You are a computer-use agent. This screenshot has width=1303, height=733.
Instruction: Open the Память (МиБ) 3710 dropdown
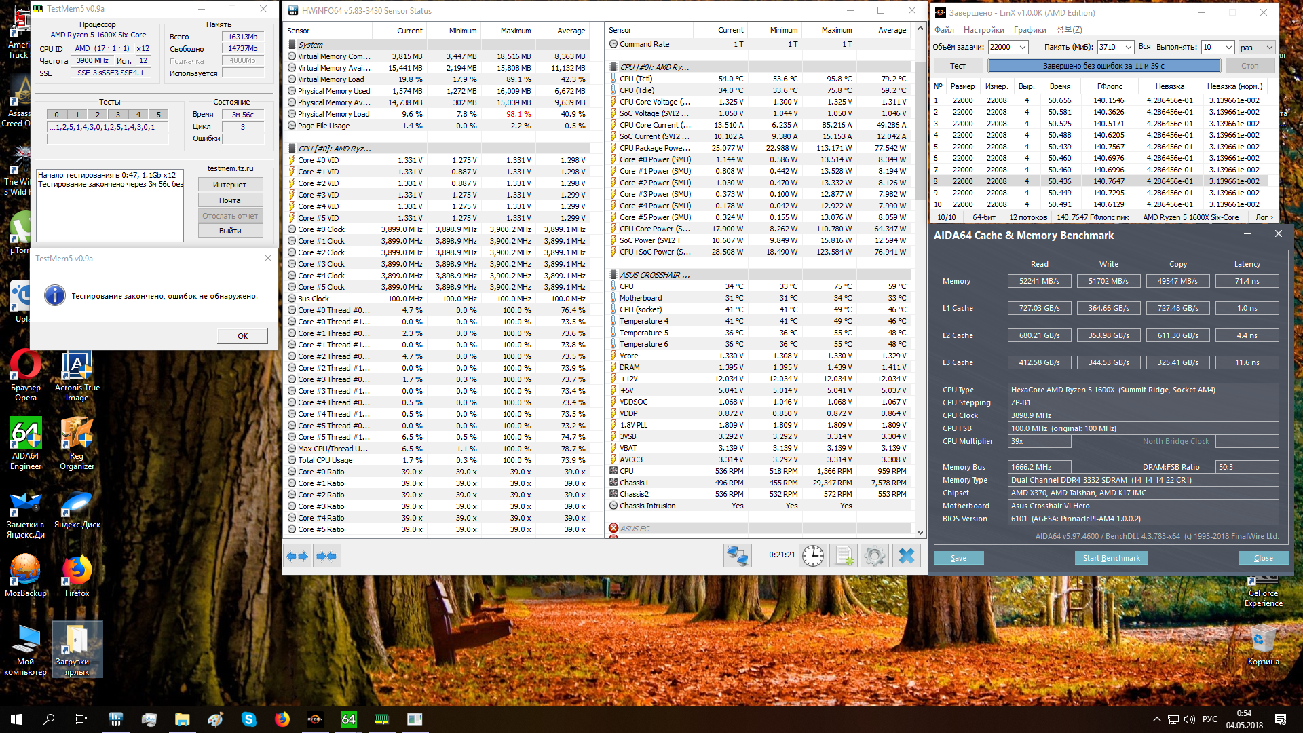(1128, 47)
